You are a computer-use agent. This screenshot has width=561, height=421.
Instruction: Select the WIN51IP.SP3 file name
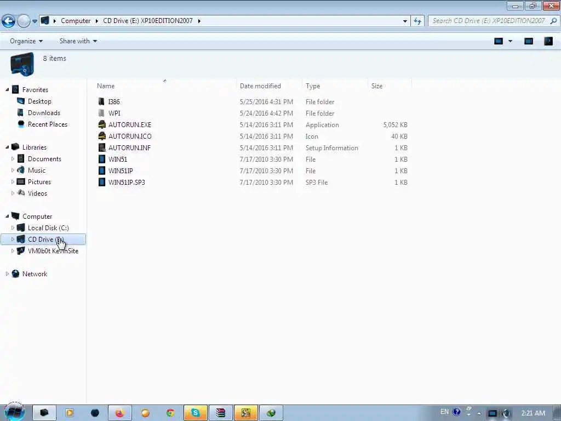pos(127,182)
